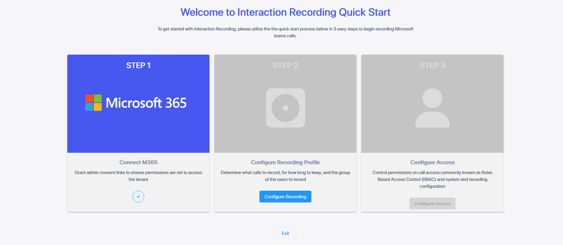Click the Connect M365 card title
563x245 pixels.
pyautogui.click(x=138, y=162)
